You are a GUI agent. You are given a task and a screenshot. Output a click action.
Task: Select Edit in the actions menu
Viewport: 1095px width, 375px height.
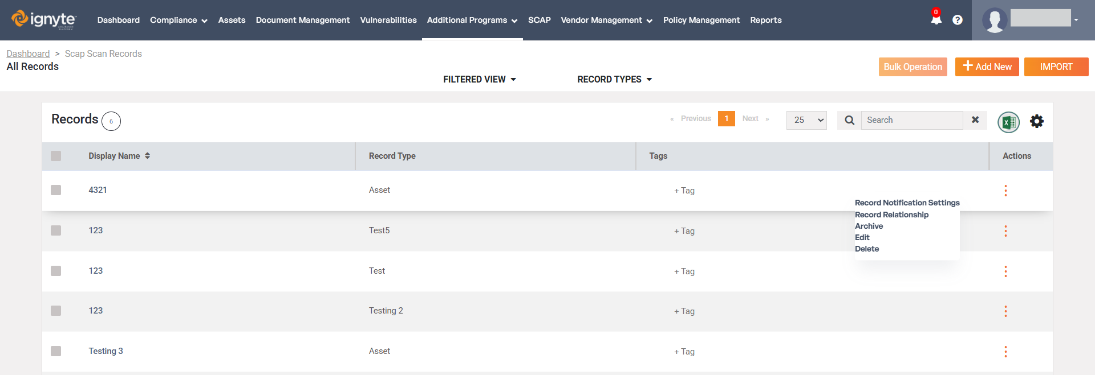[x=862, y=237]
